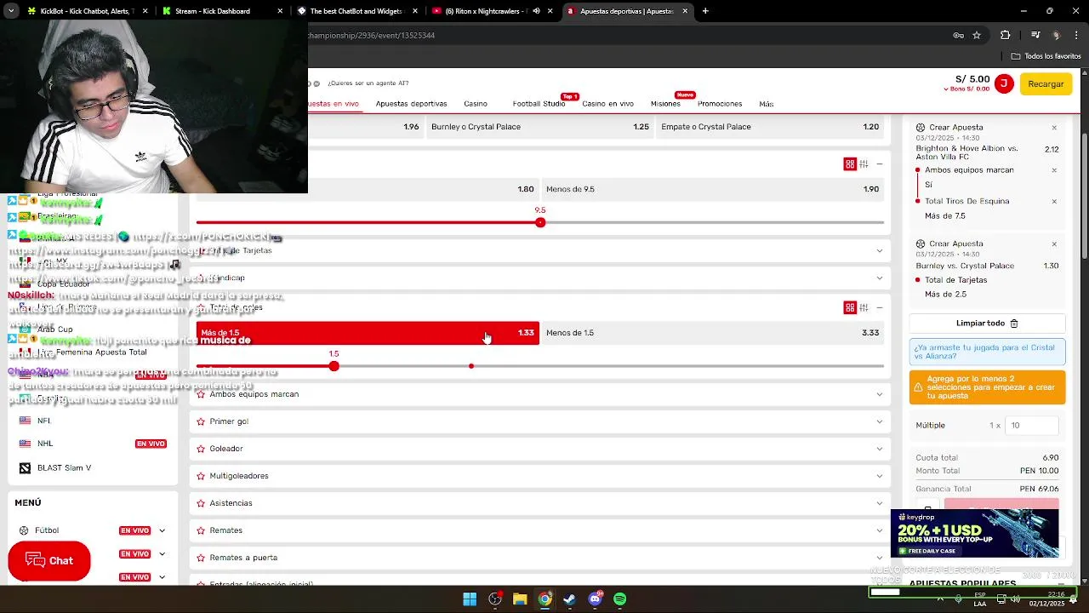The height and width of the screenshot is (613, 1089).
Task: Expand the Total de Tarjetas market
Action: click(879, 250)
